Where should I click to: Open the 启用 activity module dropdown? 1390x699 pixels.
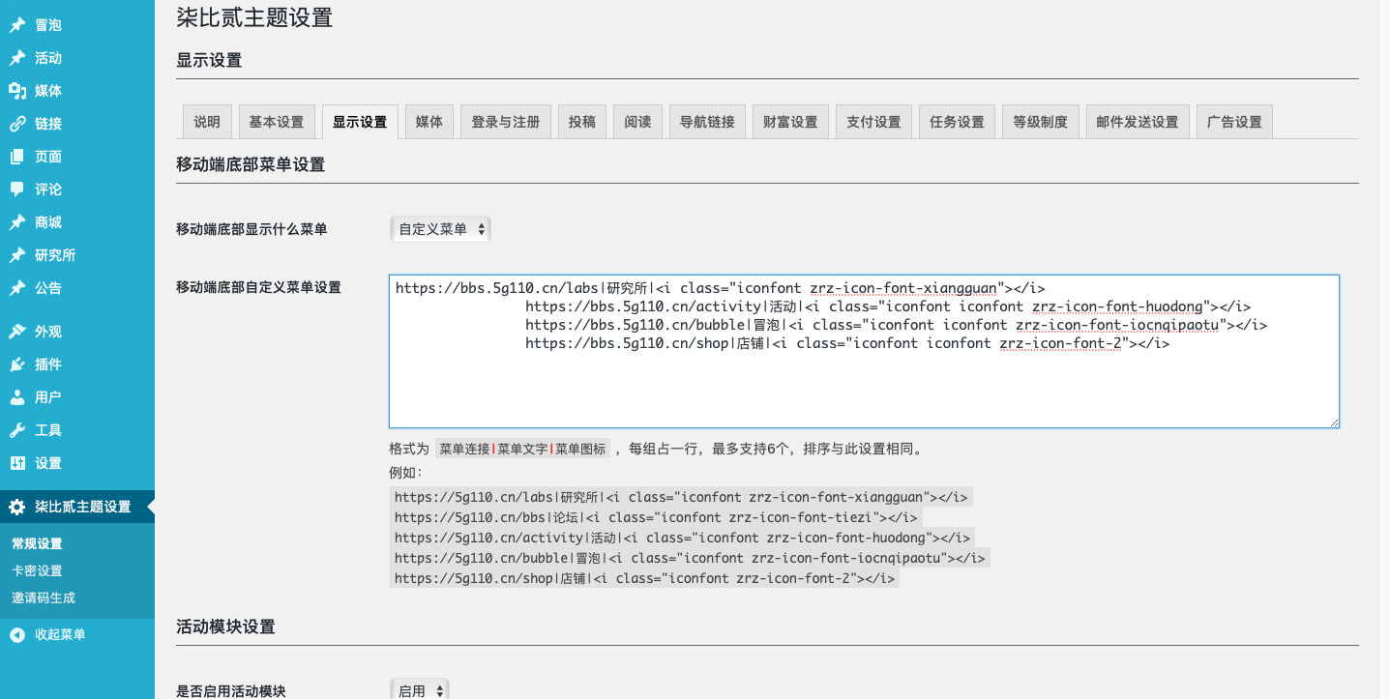(x=419, y=690)
